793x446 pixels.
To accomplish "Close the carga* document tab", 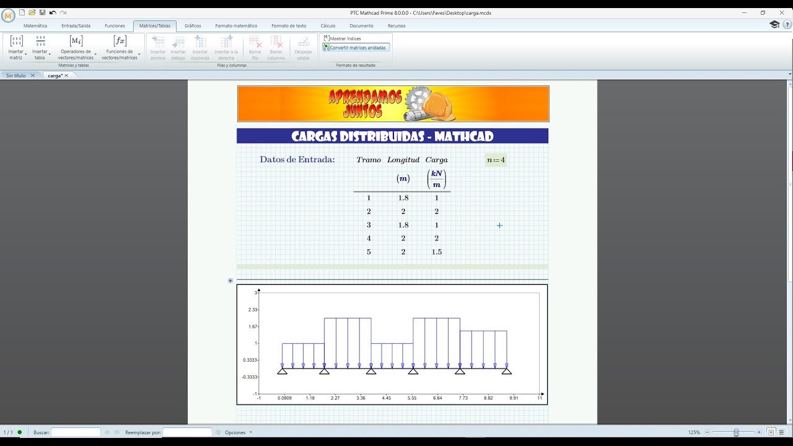I will pyautogui.click(x=66, y=75).
